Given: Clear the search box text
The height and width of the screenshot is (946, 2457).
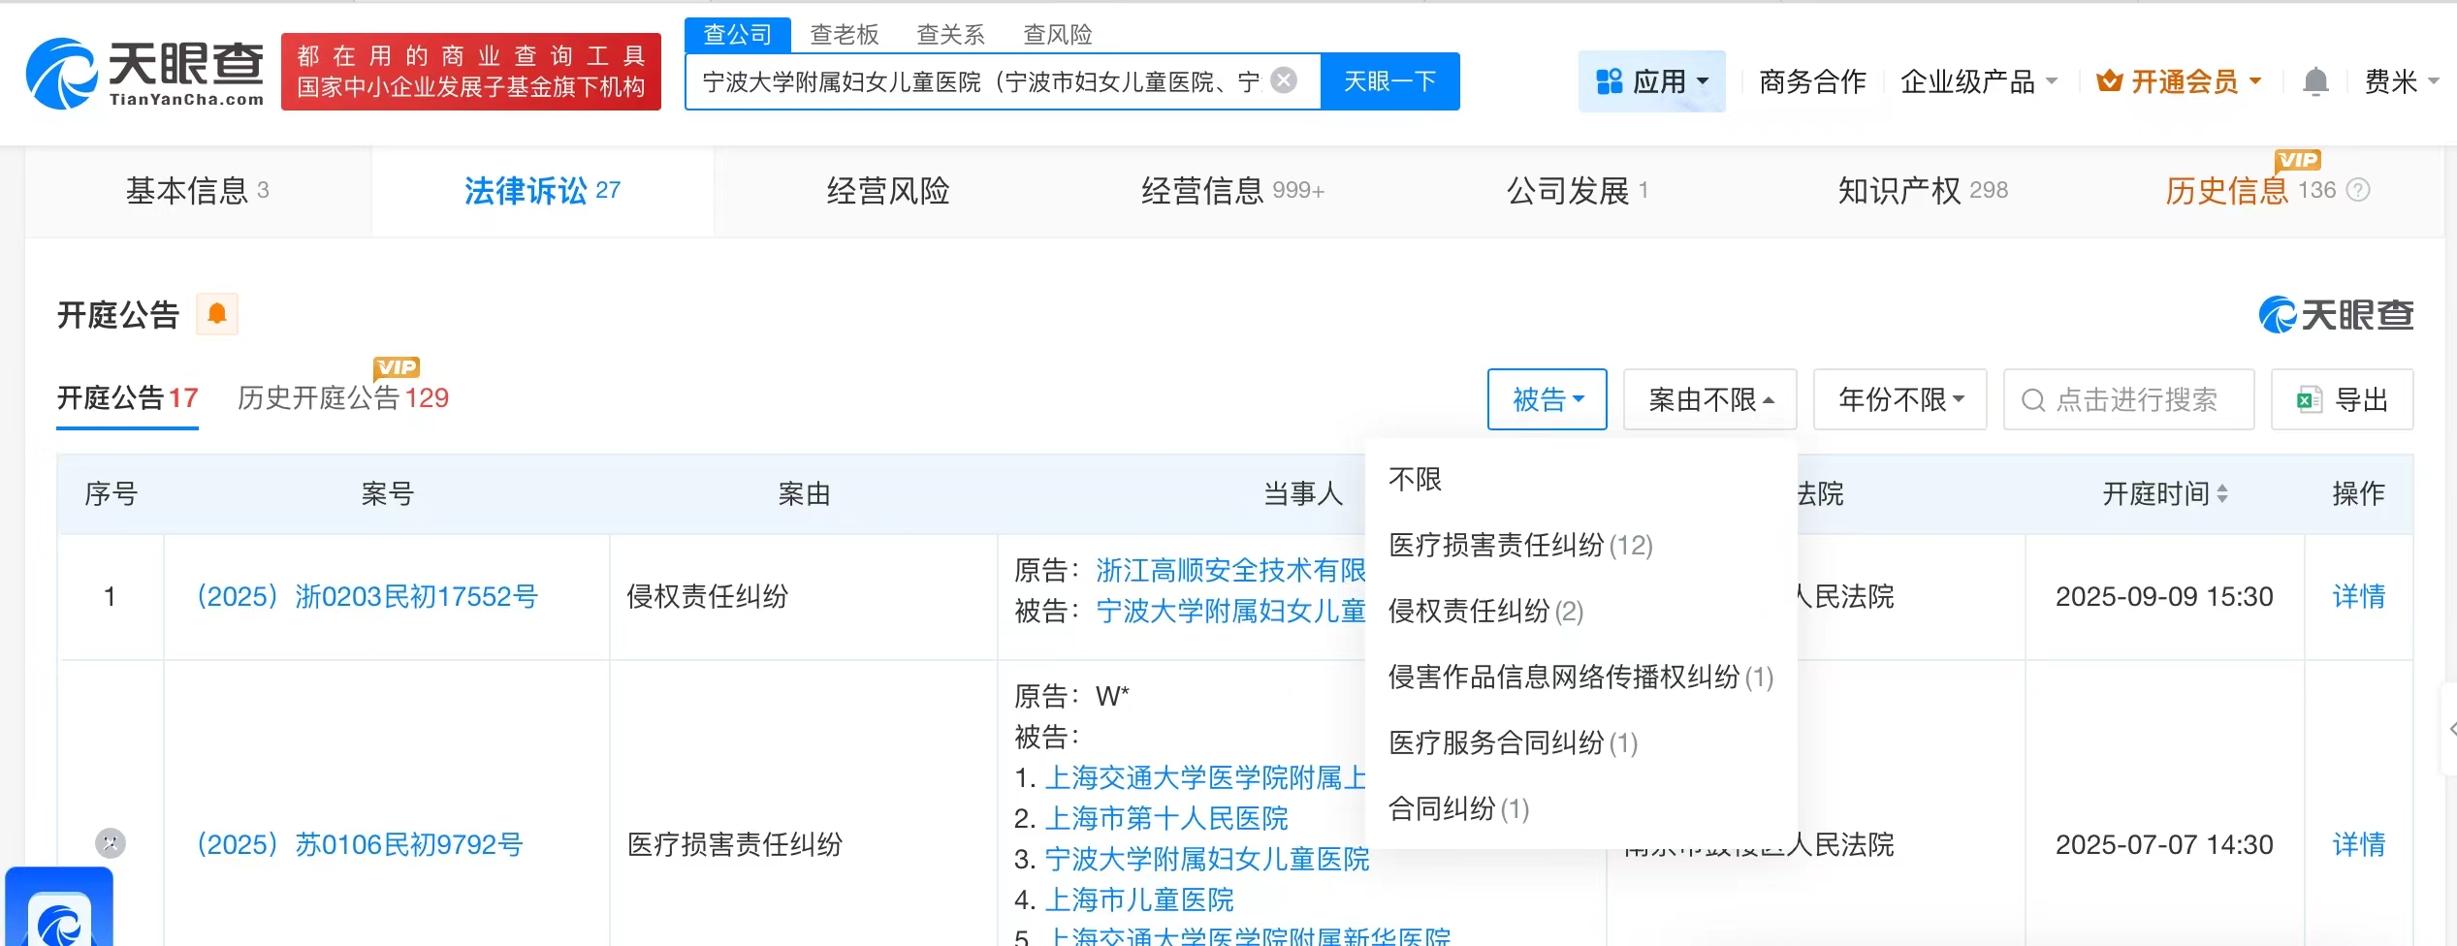Looking at the screenshot, I should coord(1284,80).
